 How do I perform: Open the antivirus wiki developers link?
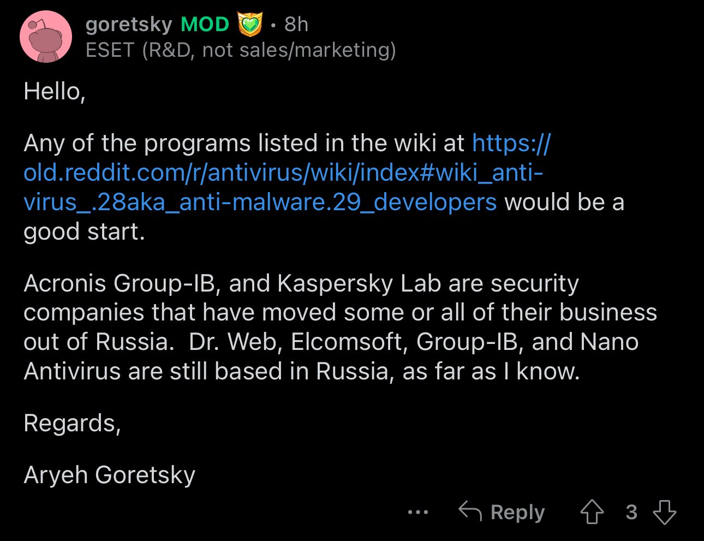pyautogui.click(x=283, y=173)
